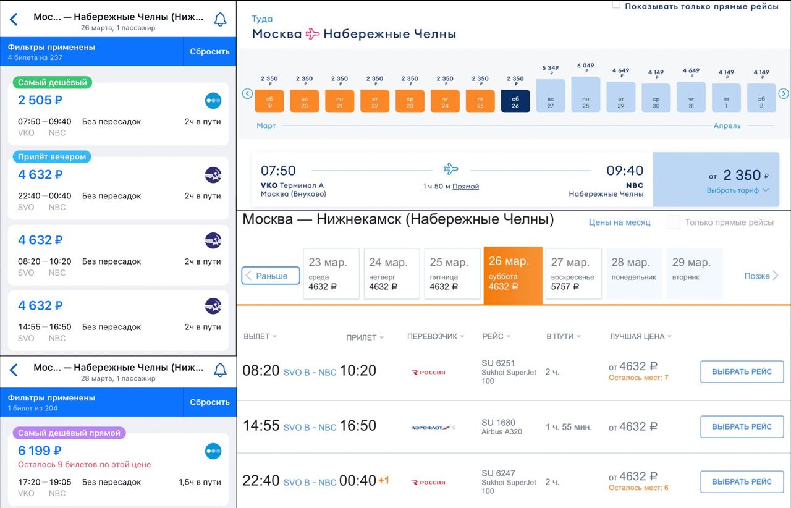Tap airline logo on 22:40 — 00:40 ticket
The width and height of the screenshot is (791, 508).
[213, 174]
